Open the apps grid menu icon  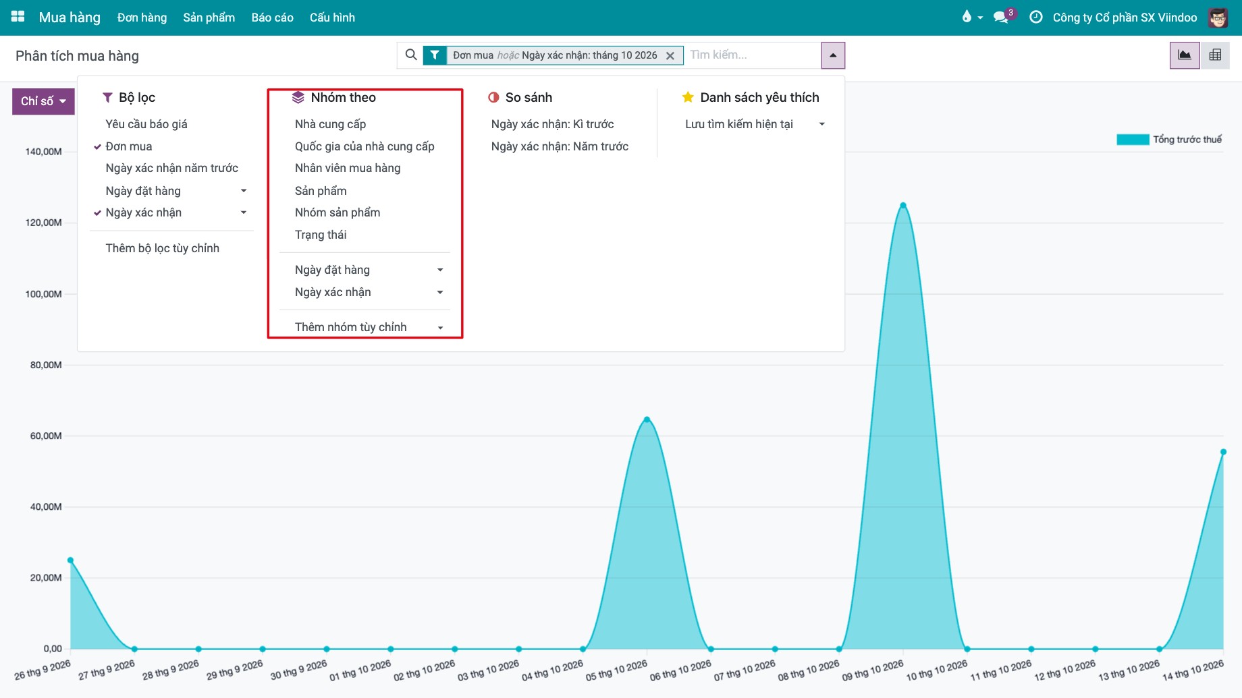coord(18,17)
